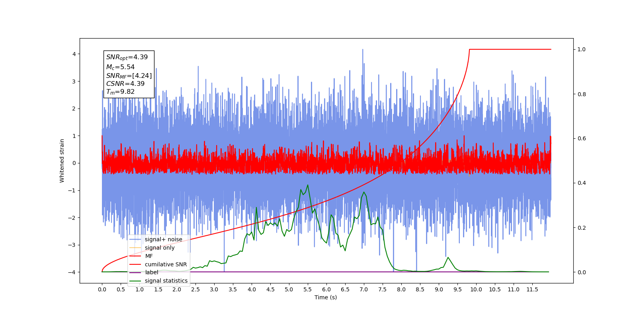This screenshot has height=318, width=637.
Task: Click the 4.0 time axis tick label
Action: (x=252, y=289)
